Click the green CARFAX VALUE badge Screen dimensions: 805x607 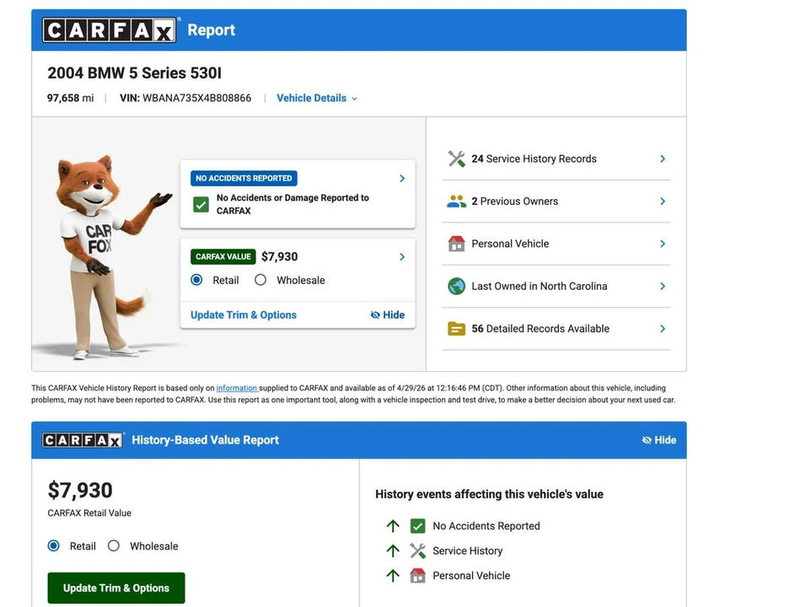[223, 257]
